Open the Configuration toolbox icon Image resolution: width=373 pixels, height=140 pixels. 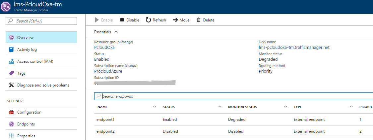[x=11, y=112]
